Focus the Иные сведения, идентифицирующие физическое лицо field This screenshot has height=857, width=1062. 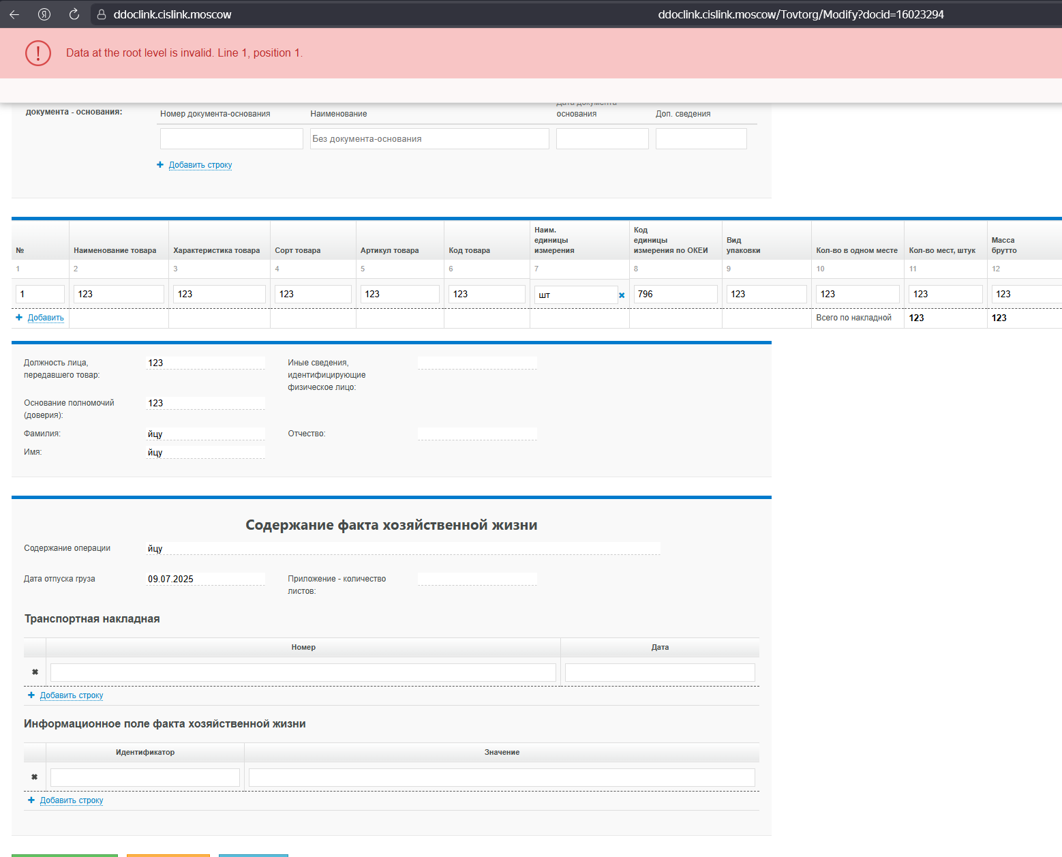pos(477,363)
